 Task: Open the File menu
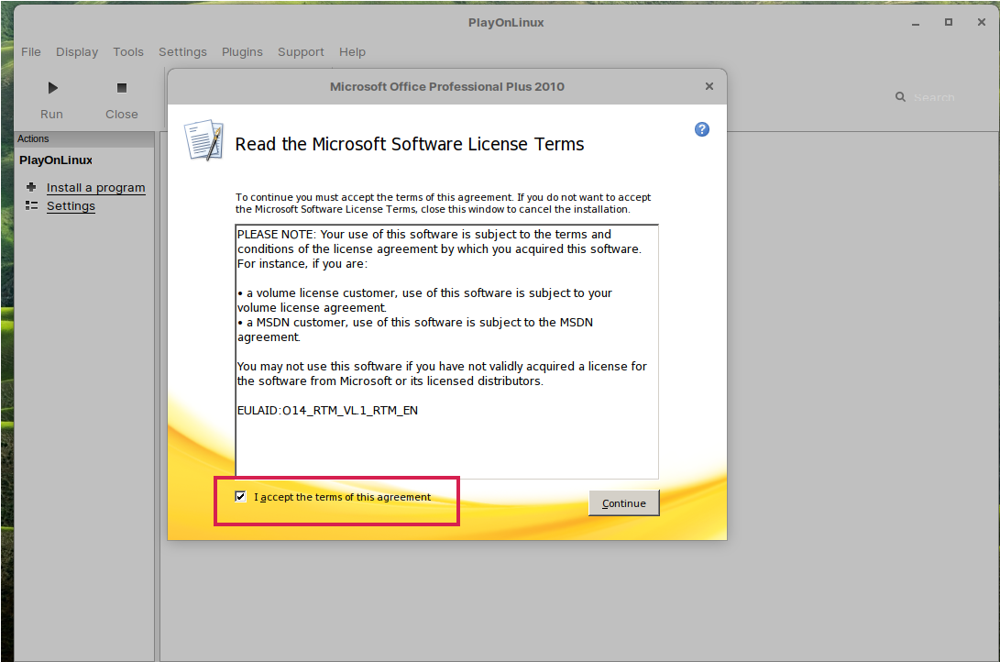coord(30,51)
